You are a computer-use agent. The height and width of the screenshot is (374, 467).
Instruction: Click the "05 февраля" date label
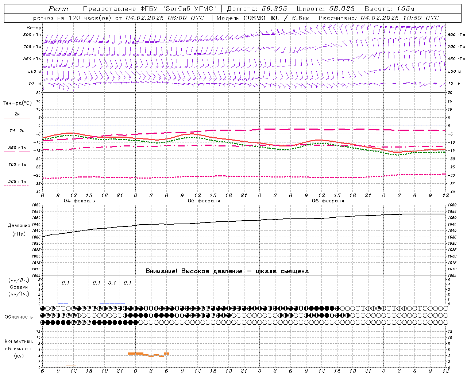pos(204,201)
